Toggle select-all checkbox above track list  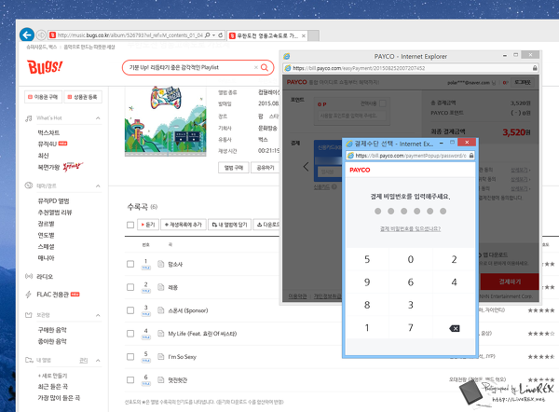[x=130, y=225]
